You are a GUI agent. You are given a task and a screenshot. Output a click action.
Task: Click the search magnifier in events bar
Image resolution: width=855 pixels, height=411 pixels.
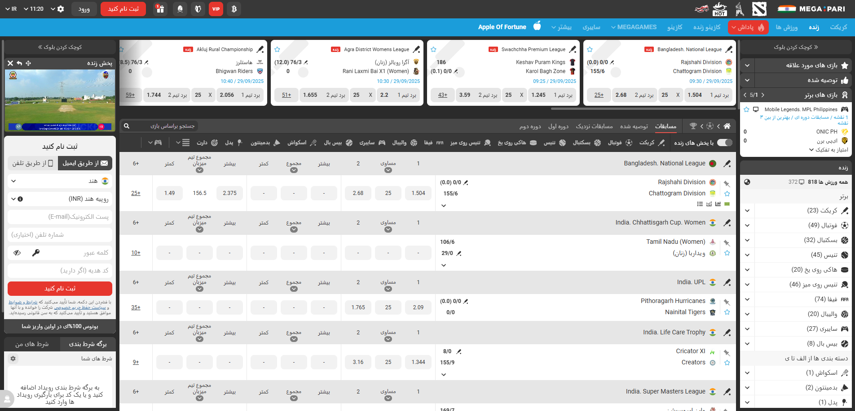[x=127, y=126]
